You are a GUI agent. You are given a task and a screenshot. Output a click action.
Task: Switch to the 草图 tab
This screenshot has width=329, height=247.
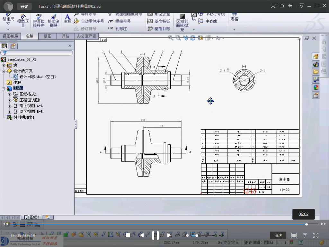pos(48,36)
